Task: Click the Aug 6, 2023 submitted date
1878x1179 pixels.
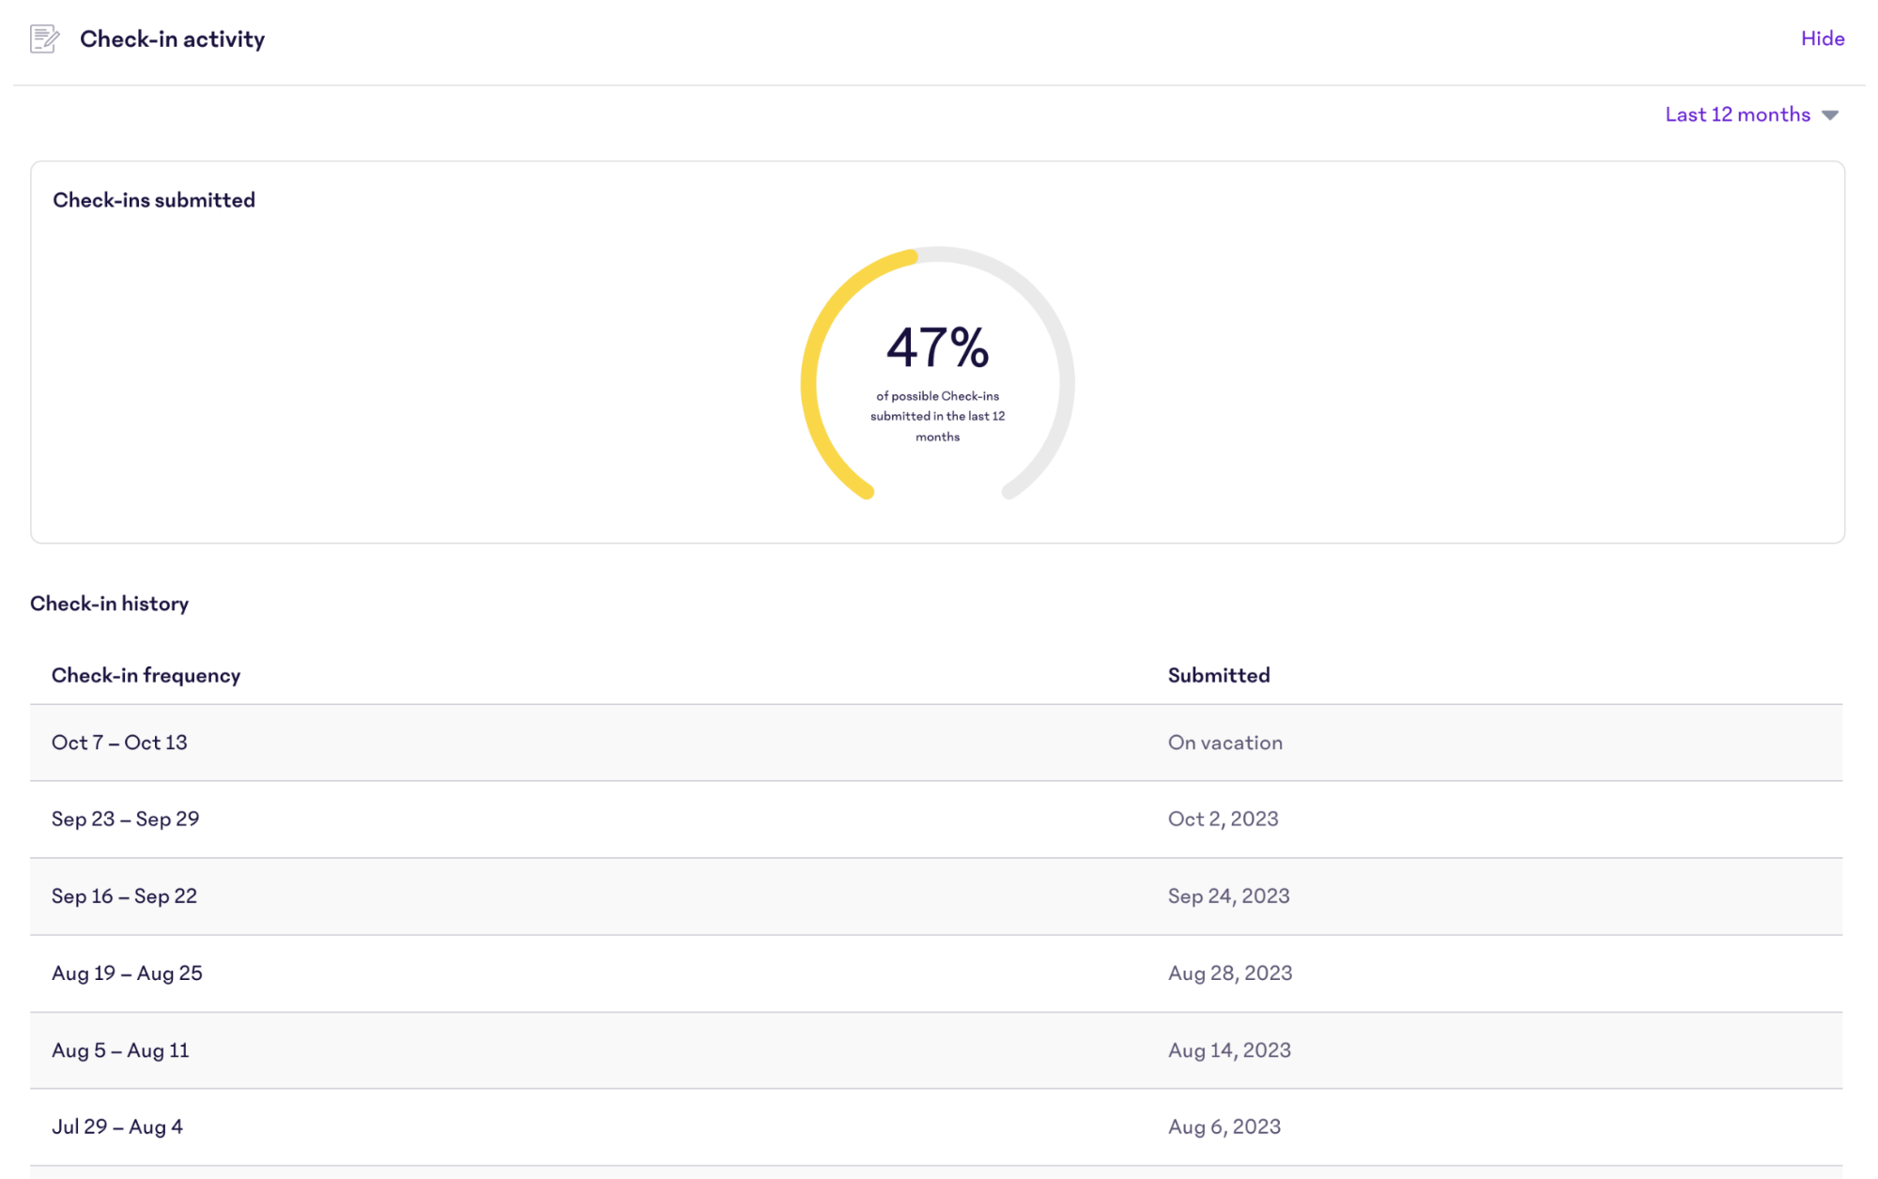Action: click(x=1224, y=1127)
